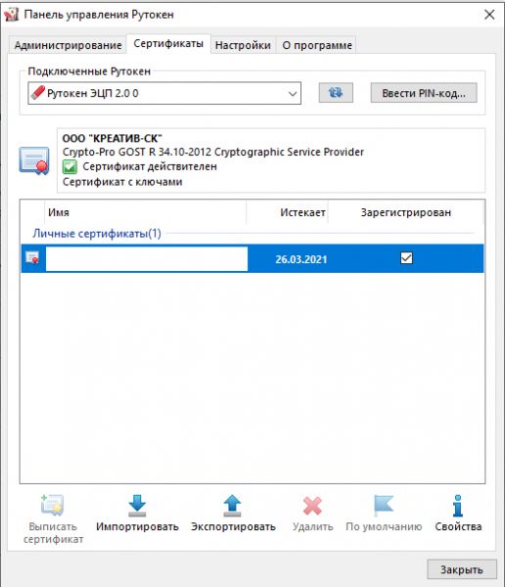Viewport: 505px width, 587px height.
Task: Click the large certificate icon beside ООО КРЕАТИВ-СК
Action: pos(34,160)
